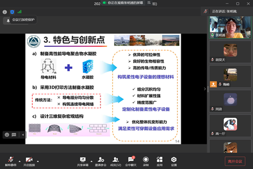Click the meeting info icon at top-left

tap(5, 12)
